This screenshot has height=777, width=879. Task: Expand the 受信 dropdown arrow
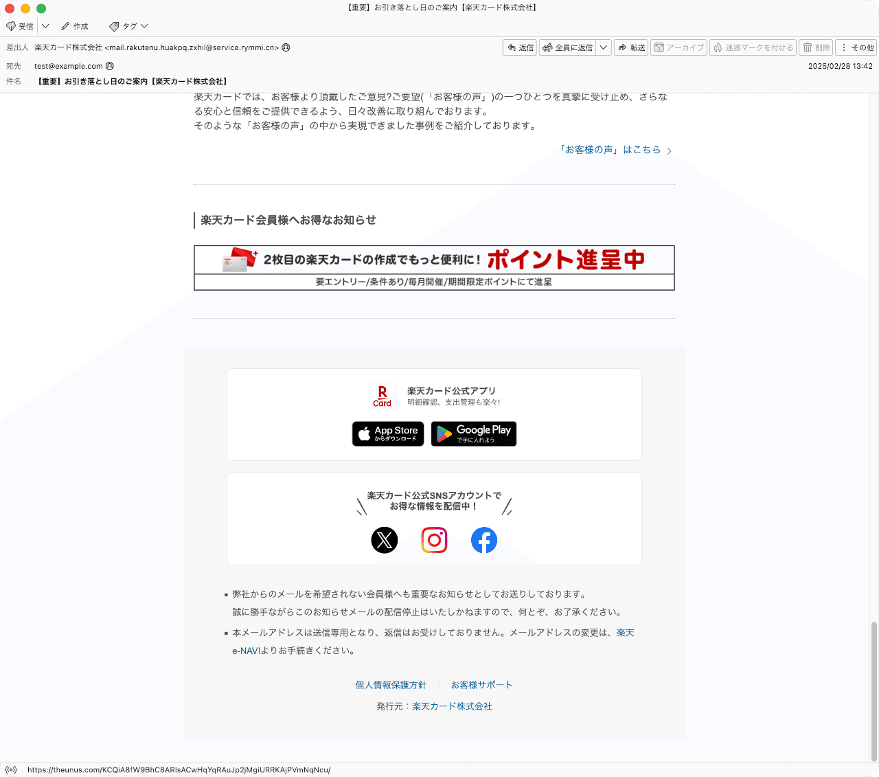[45, 26]
